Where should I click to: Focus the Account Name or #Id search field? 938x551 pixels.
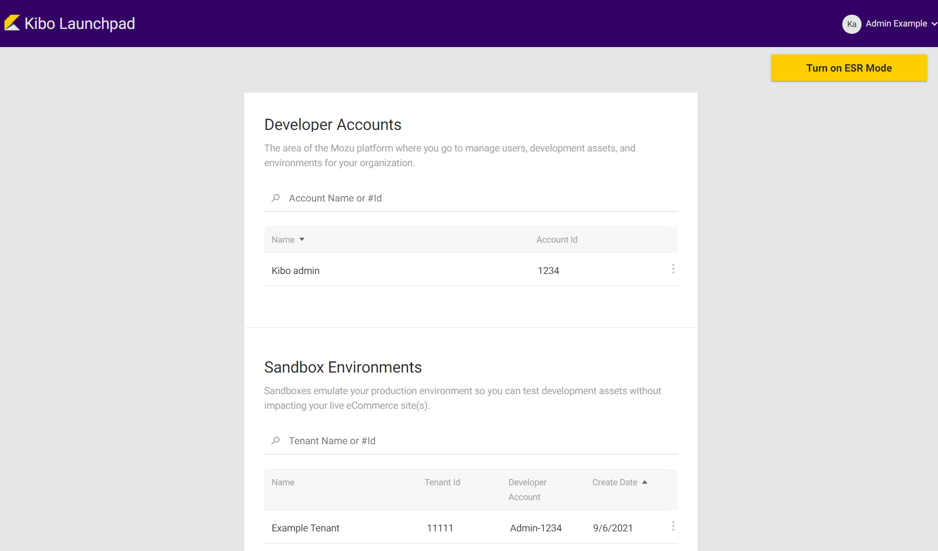[471, 198]
